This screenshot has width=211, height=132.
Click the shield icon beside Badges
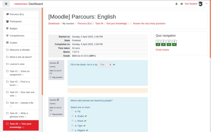pos(7,29)
